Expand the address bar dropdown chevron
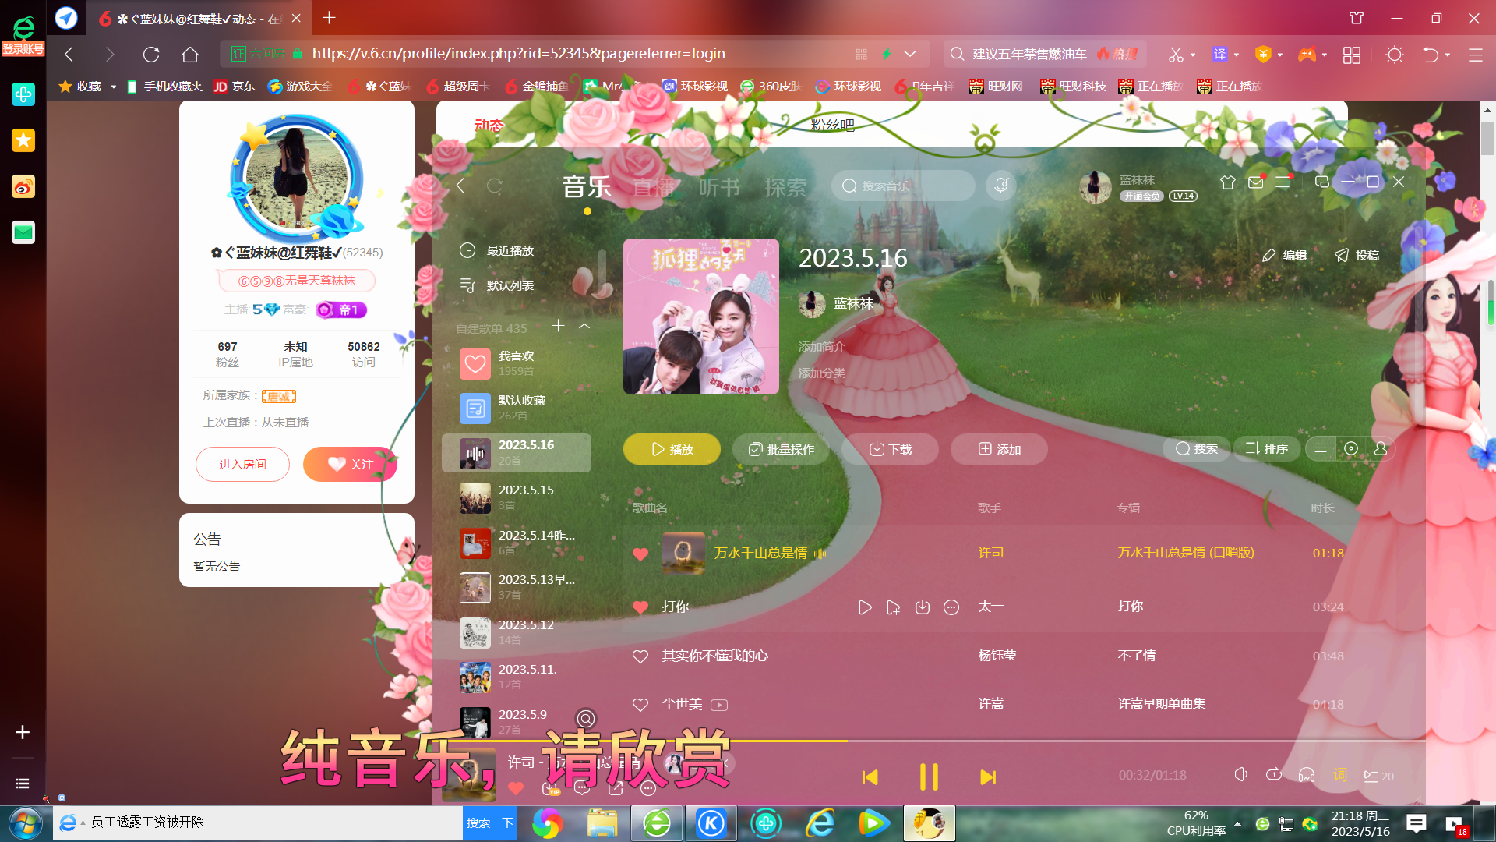This screenshot has width=1496, height=842. click(910, 54)
